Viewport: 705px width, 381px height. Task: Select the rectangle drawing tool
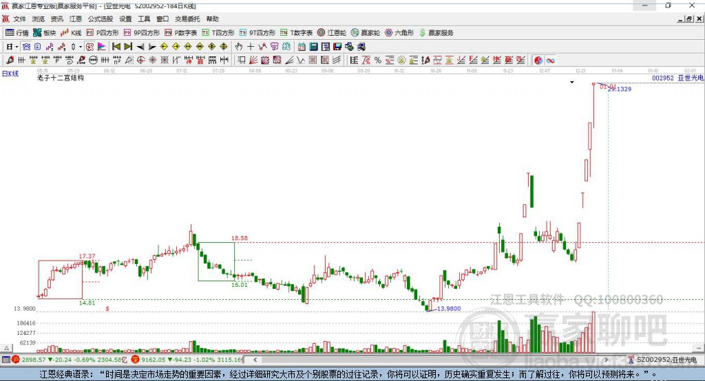point(242,61)
